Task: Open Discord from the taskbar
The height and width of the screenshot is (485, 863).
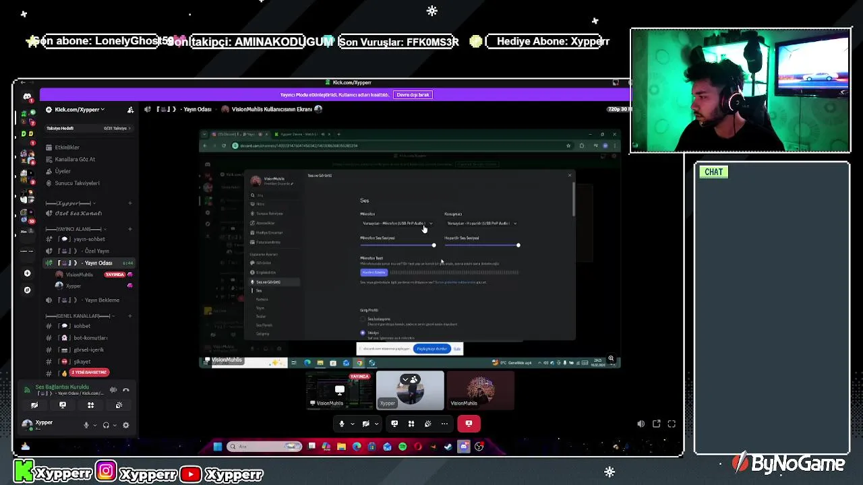Action: point(464,446)
